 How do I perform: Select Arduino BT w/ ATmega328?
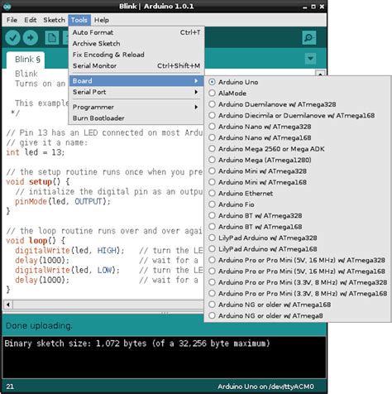pos(298,215)
